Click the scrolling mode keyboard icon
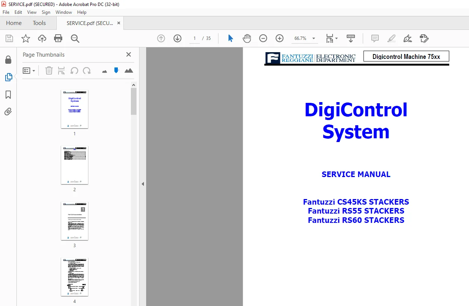Image resolution: width=469 pixels, height=306 pixels. (x=351, y=38)
